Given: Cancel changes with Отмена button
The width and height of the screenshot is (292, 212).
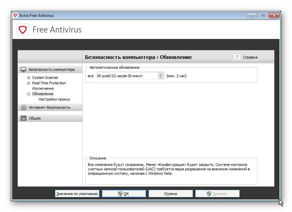Looking at the screenshot, I should tap(171, 194).
